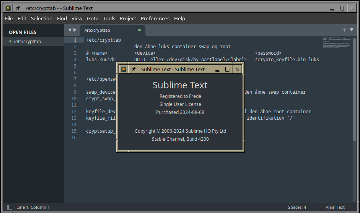Pin the main window with the pushpin icon
The width and height of the screenshot is (360, 213).
tap(18, 8)
